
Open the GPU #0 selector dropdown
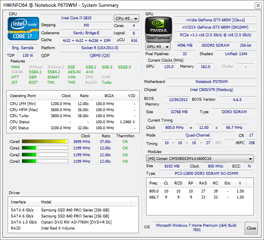coord(158,46)
